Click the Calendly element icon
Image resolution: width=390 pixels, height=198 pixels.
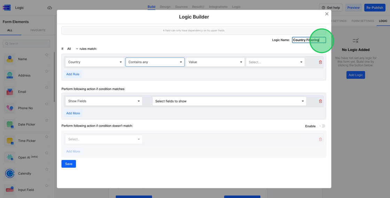click(x=10, y=173)
